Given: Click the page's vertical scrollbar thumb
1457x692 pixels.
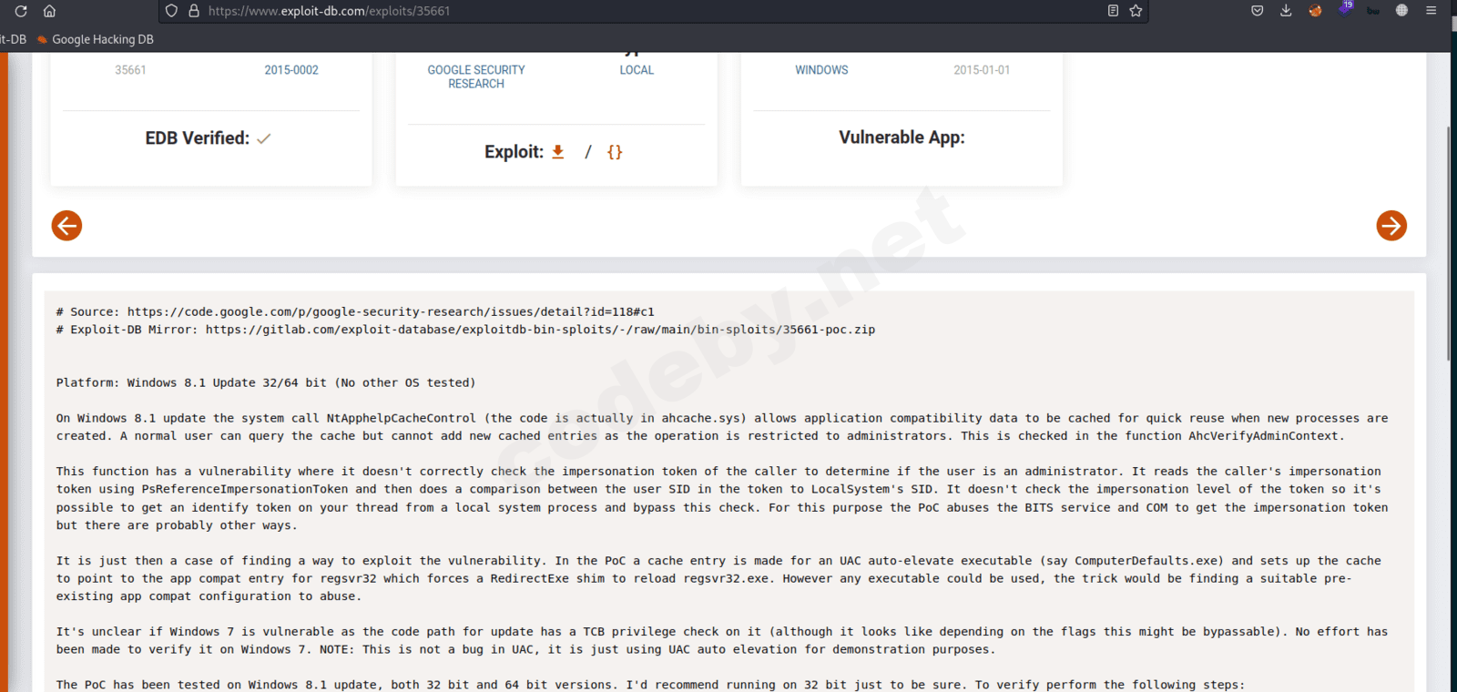Looking at the screenshot, I should [x=1448, y=243].
